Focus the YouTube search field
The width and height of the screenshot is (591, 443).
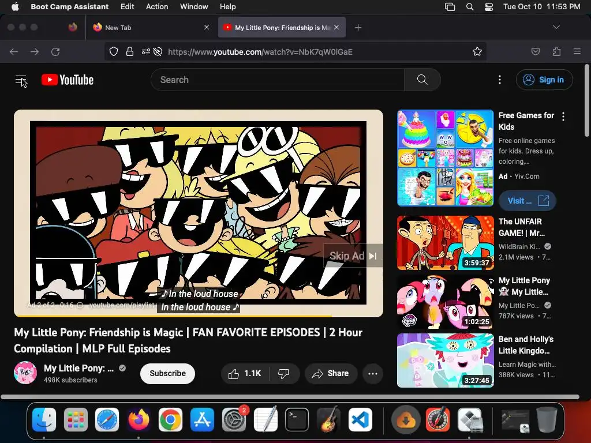pyautogui.click(x=278, y=80)
